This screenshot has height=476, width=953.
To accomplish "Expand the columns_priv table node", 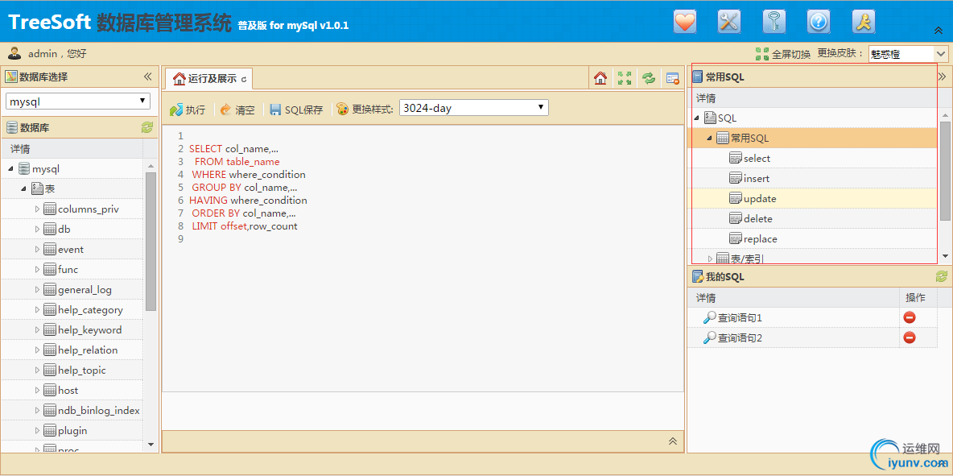I will click(37, 209).
